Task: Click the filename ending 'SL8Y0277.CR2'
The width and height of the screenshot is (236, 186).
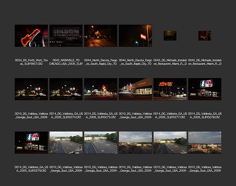Action: (x=170, y=115)
